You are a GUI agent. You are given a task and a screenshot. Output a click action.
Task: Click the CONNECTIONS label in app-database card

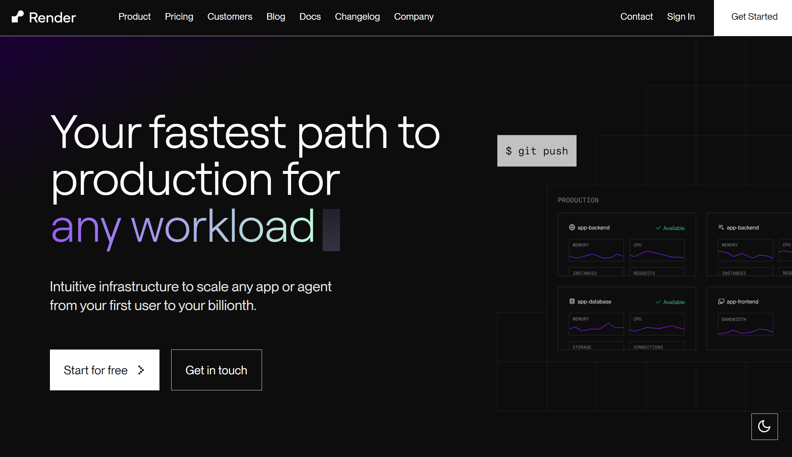(x=648, y=347)
